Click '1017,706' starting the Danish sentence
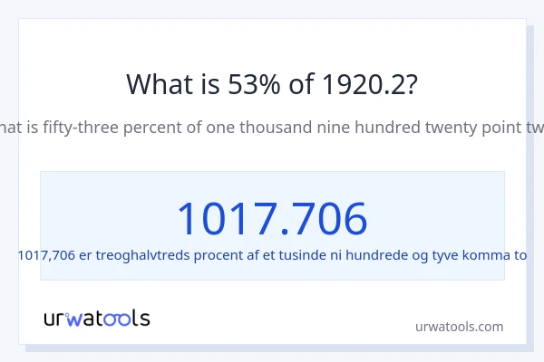 point(46,255)
